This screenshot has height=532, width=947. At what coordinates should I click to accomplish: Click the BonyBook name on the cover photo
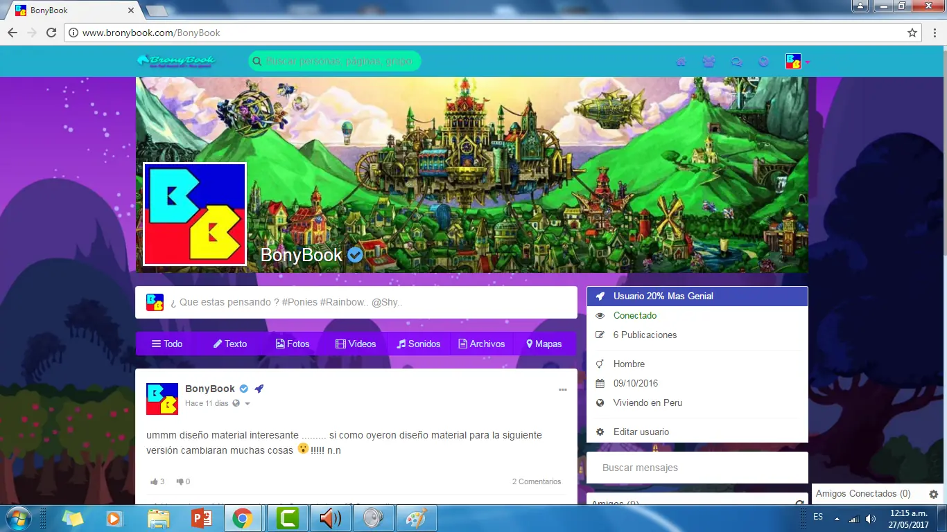pos(302,255)
